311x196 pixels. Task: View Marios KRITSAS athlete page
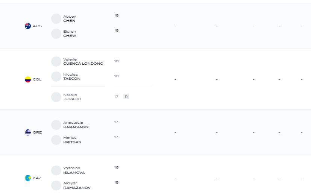coord(72,140)
